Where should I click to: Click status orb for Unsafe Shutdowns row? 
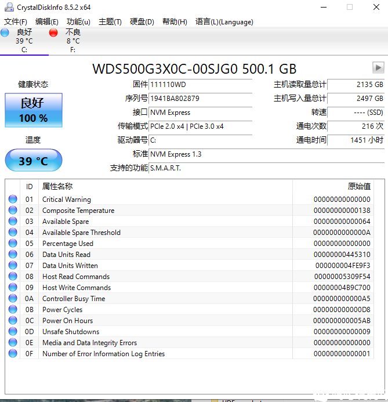pyautogui.click(x=13, y=331)
